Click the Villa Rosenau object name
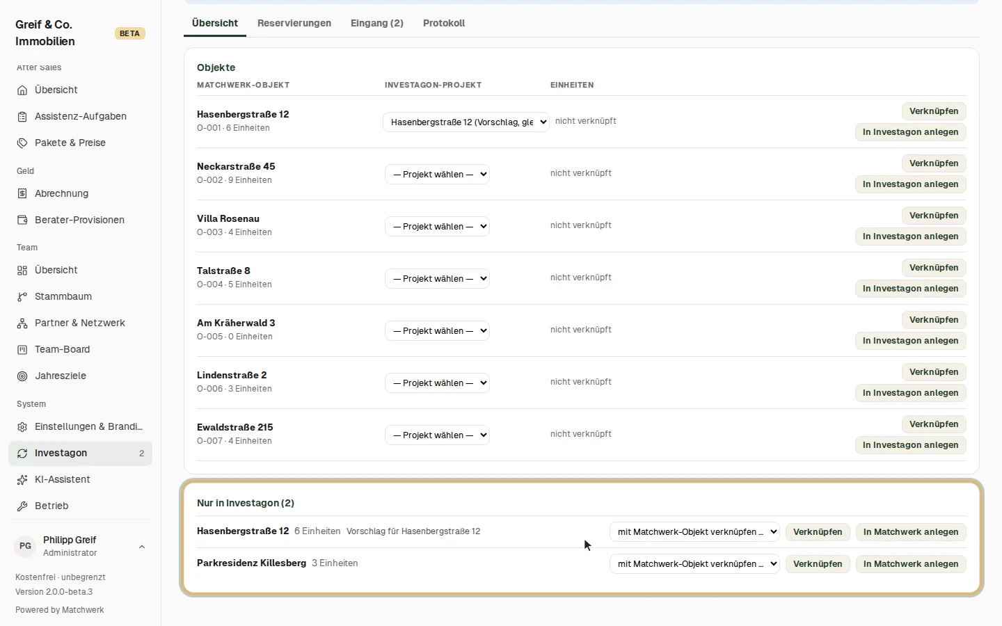This screenshot has height=626, width=1002. (228, 218)
